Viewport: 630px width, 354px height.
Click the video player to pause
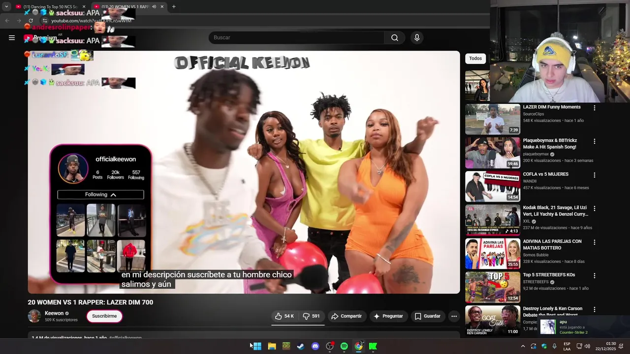coord(244,172)
